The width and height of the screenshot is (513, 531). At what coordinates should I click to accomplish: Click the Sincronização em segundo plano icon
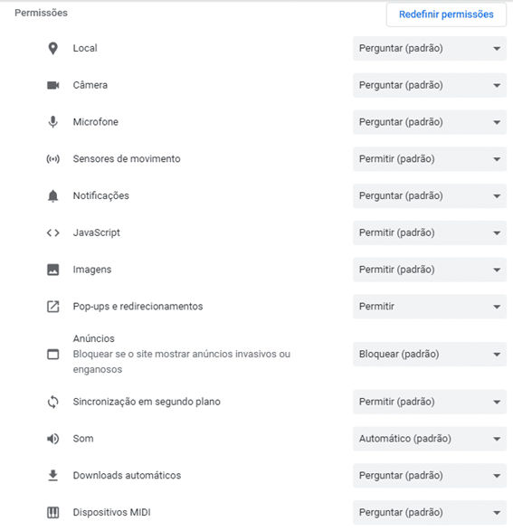tap(52, 402)
